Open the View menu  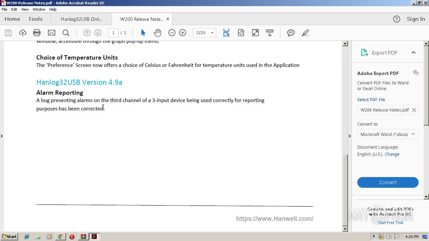pyautogui.click(x=25, y=9)
